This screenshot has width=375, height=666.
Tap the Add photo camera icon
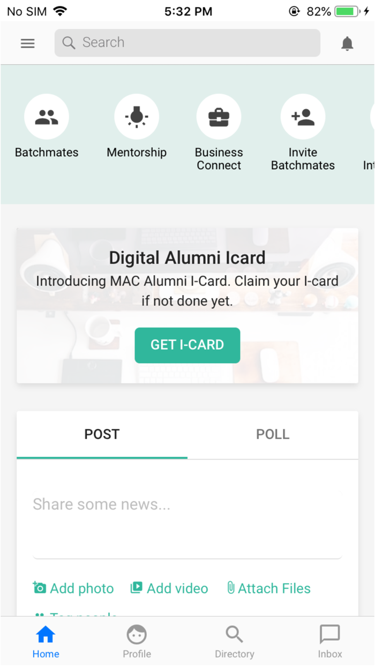(x=39, y=587)
